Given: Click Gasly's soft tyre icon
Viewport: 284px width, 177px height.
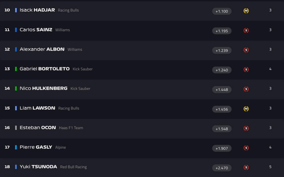Looking at the screenshot, I should (246, 148).
